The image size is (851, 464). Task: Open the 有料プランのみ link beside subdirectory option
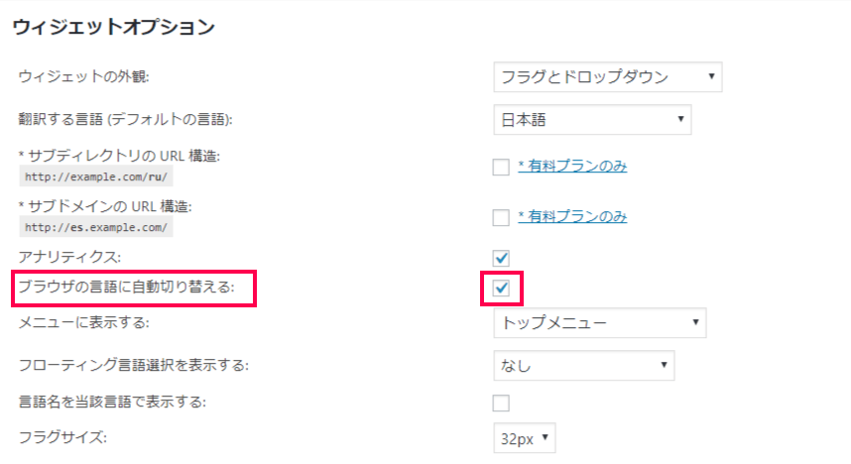572,166
